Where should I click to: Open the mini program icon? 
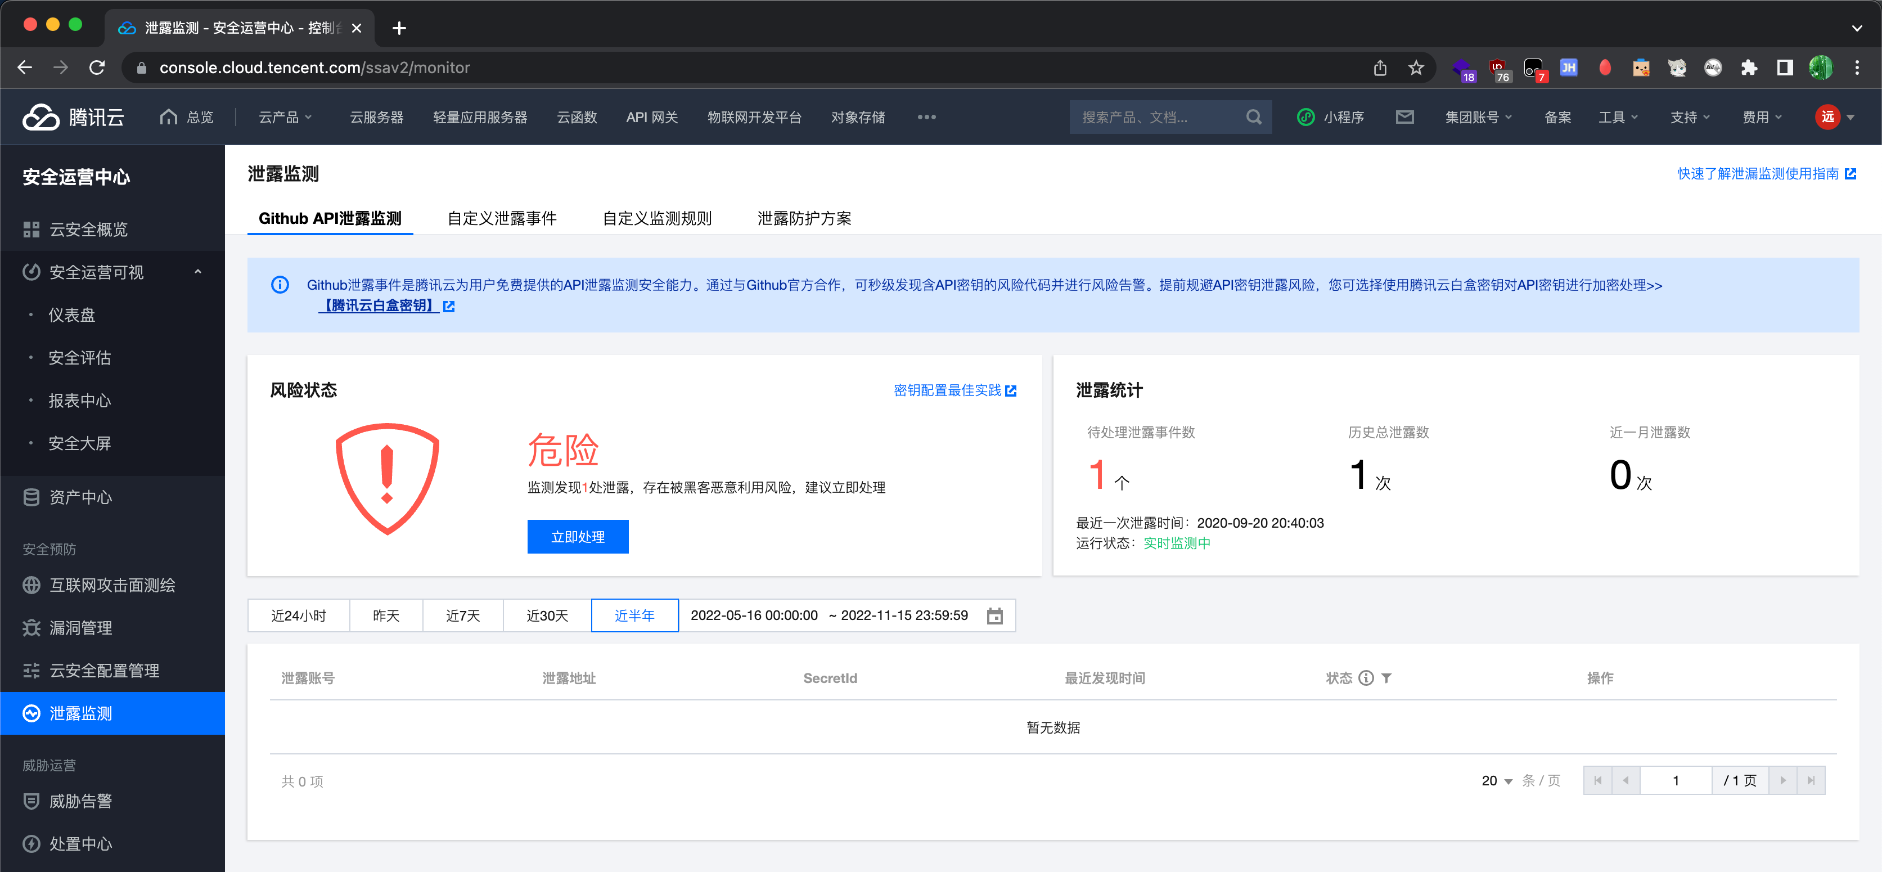1305,117
